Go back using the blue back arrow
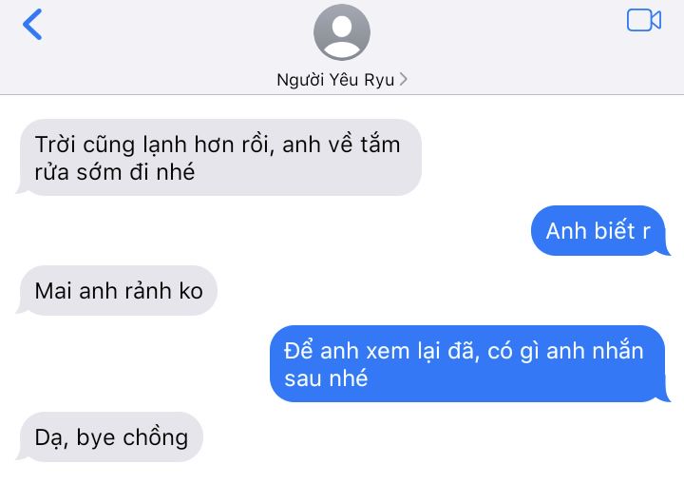This screenshot has width=684, height=484. 32,25
